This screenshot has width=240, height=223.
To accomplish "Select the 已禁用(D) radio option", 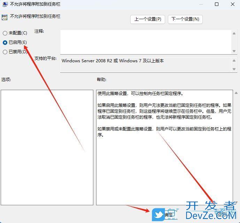I will [15, 52].
